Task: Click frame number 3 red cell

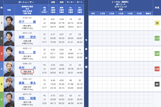Action: [x=2, y=54]
